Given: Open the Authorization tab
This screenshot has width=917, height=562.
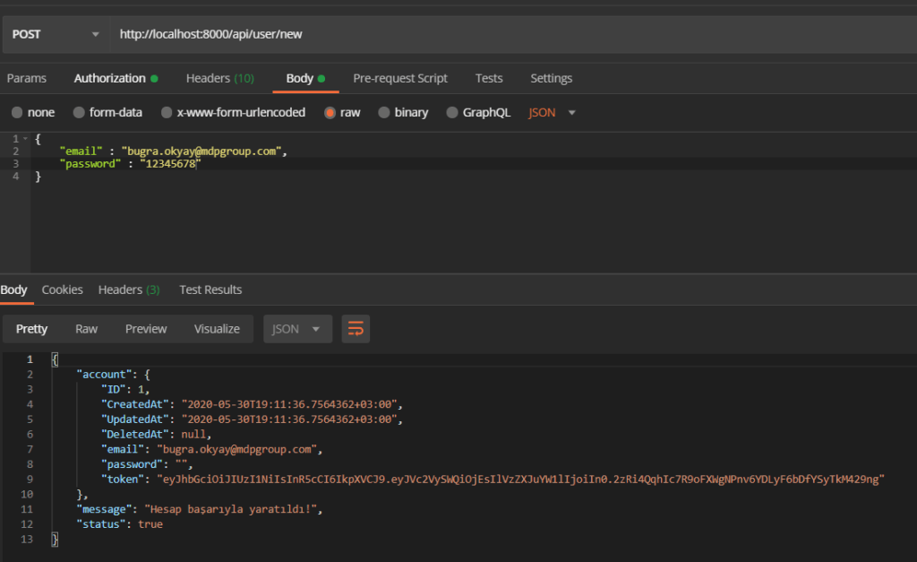Looking at the screenshot, I should click(116, 79).
